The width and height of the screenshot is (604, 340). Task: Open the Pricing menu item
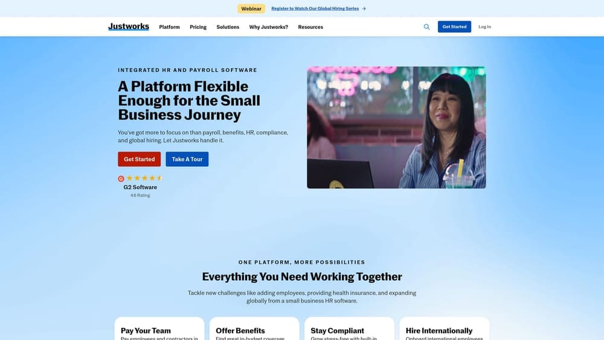(x=198, y=27)
